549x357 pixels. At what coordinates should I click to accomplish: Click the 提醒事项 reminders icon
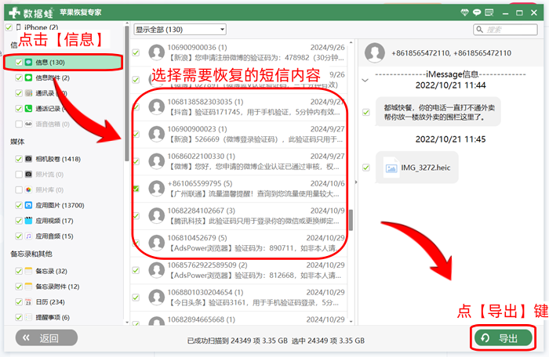[28, 317]
